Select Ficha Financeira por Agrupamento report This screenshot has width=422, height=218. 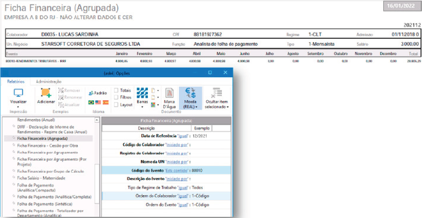point(47,152)
